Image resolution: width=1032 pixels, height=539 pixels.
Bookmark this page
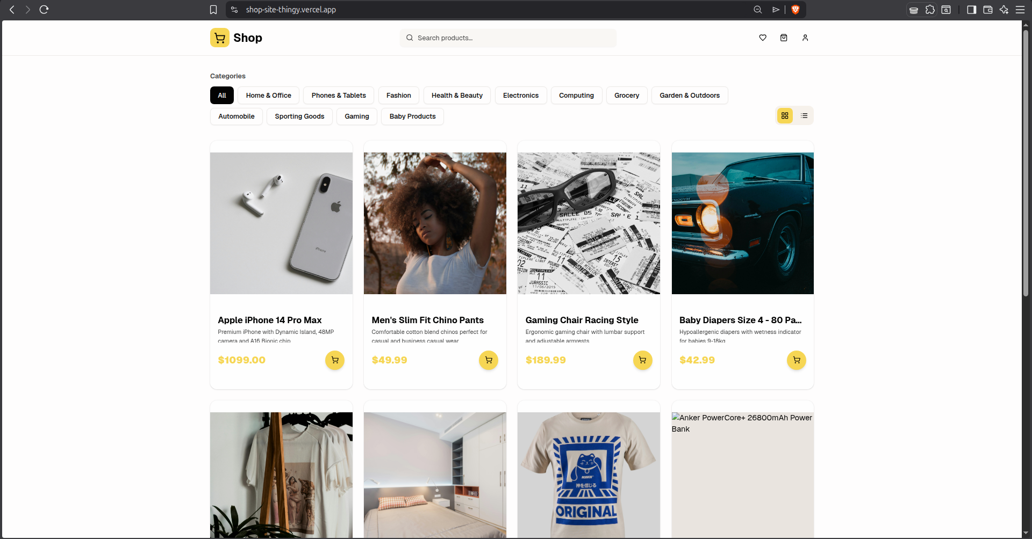click(213, 10)
